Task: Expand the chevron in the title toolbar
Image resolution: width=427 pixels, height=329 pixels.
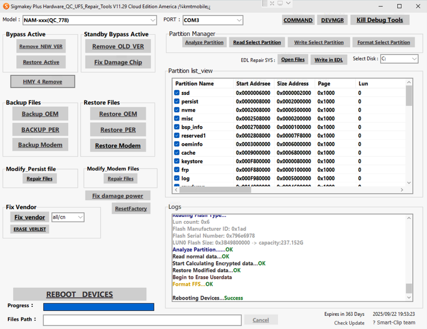Action: (x=288, y=3)
